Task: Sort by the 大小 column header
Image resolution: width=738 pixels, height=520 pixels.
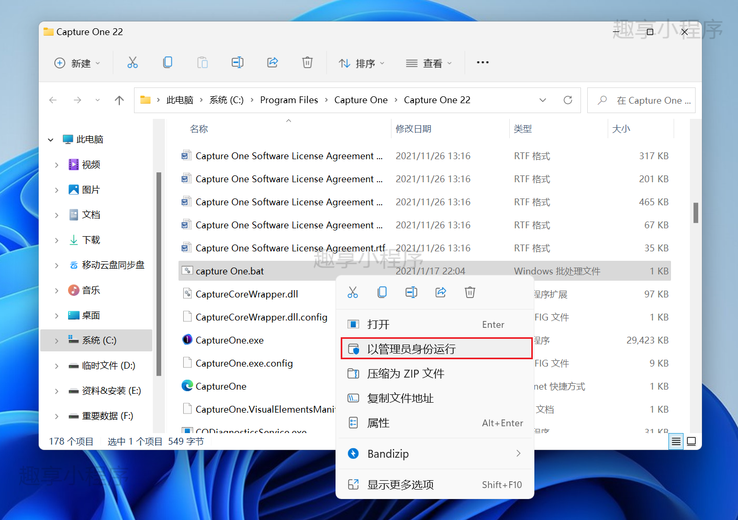Action: click(x=621, y=129)
